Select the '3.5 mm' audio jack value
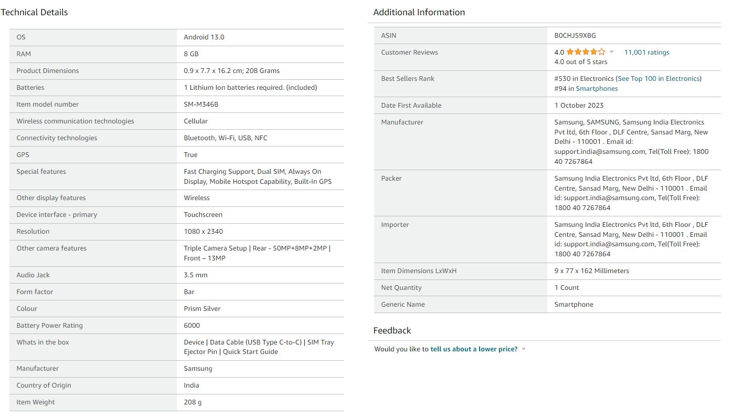Image resolution: width=753 pixels, height=417 pixels. coord(196,275)
